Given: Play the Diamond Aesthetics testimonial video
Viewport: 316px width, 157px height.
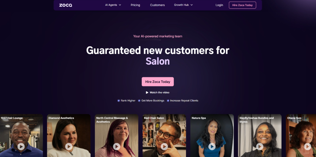Looking at the screenshot, I should pyautogui.click(x=69, y=147).
